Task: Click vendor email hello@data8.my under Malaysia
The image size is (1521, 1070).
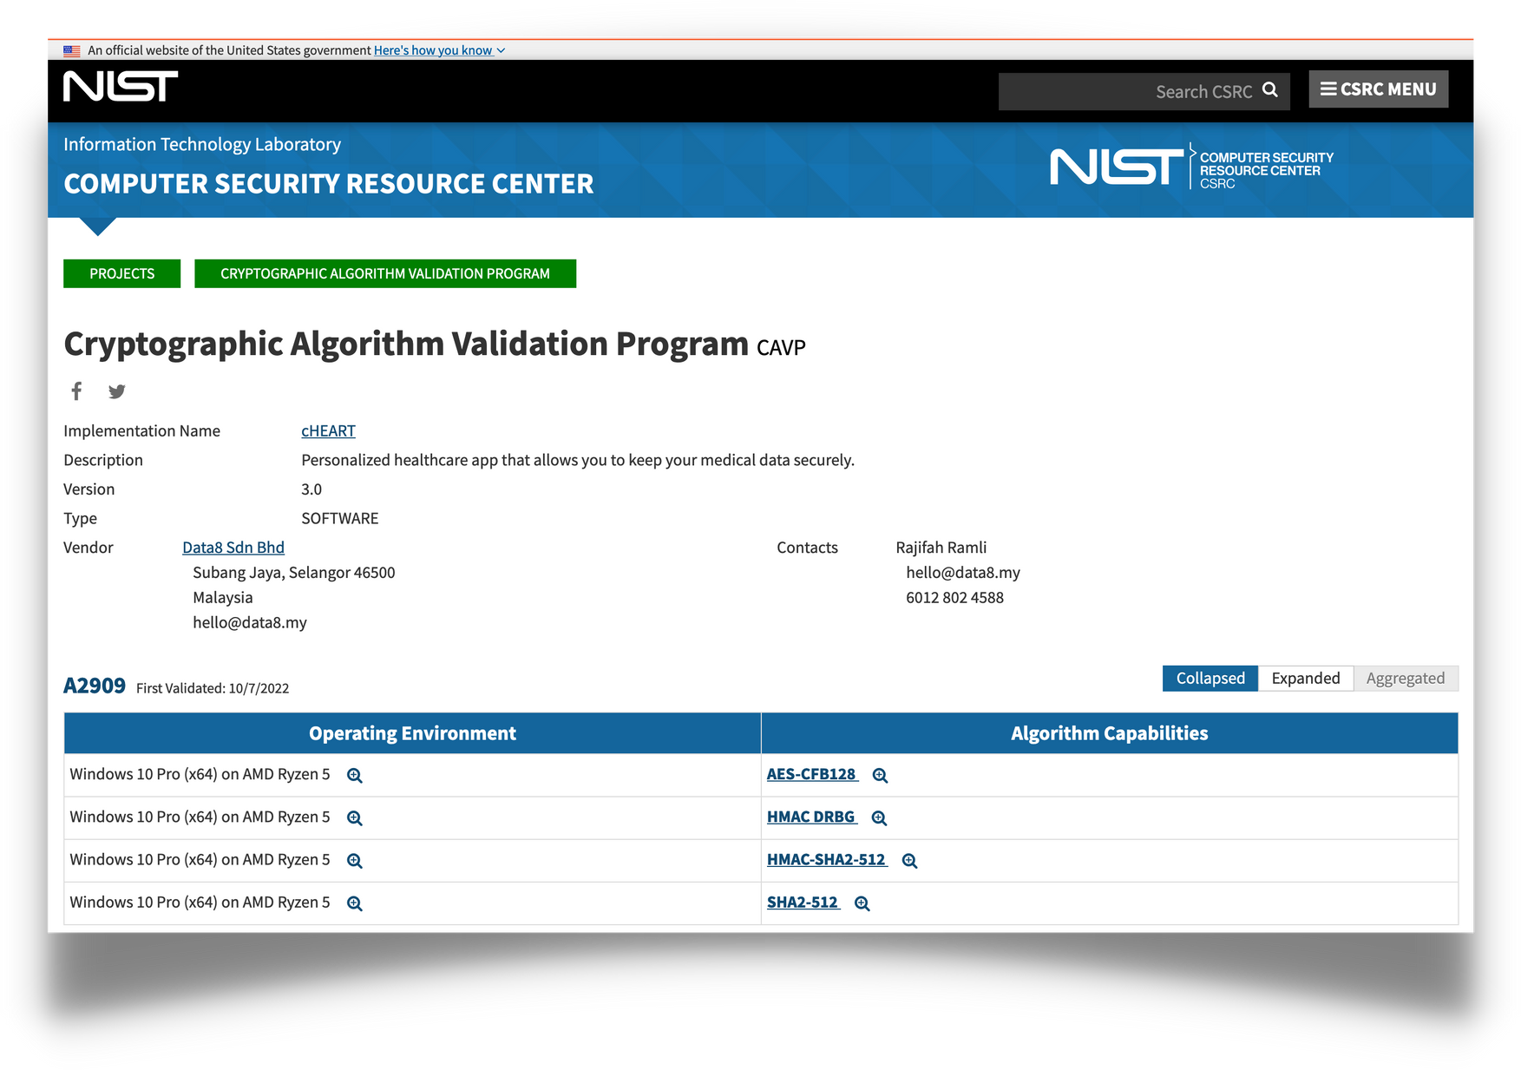Action: (x=250, y=623)
